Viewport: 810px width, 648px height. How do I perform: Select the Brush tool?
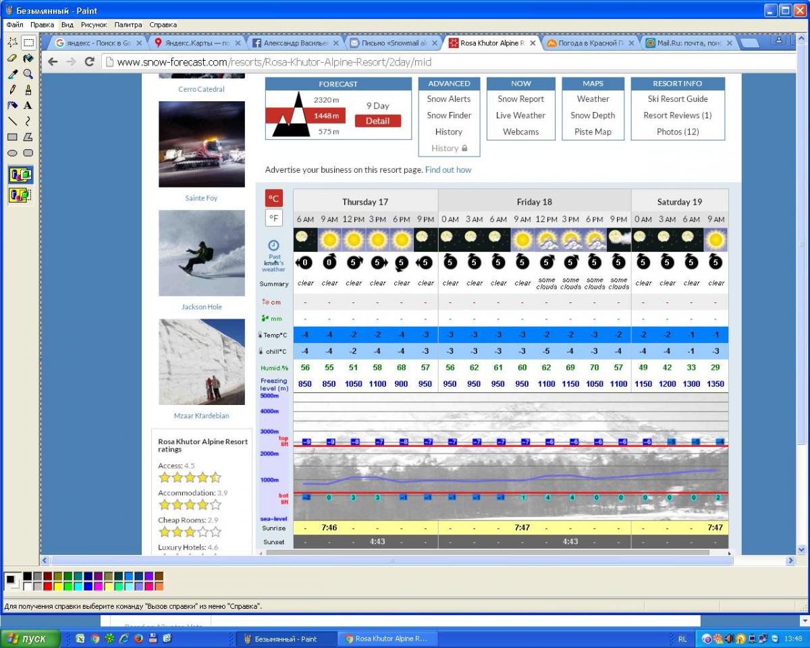click(28, 89)
